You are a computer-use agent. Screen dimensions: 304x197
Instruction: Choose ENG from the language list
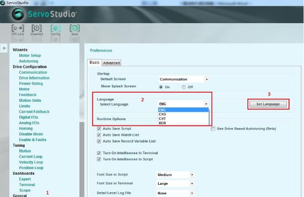[183, 110]
